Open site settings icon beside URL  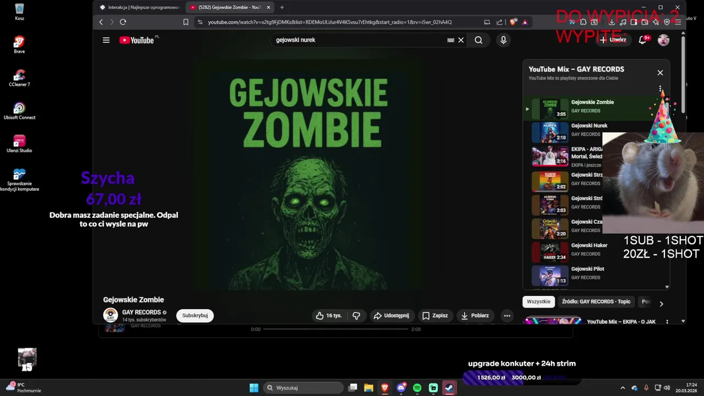tap(200, 22)
